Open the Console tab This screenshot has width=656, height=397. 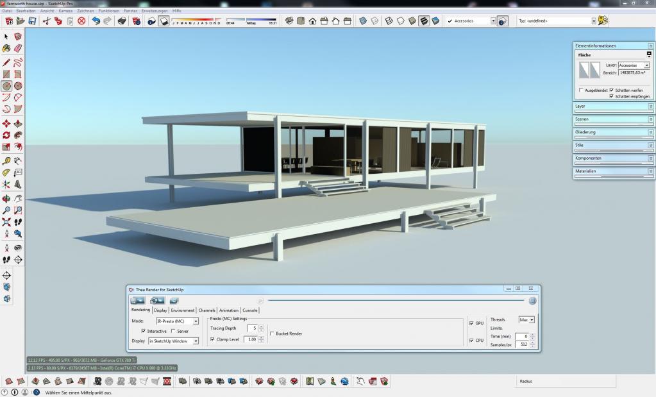[249, 310]
